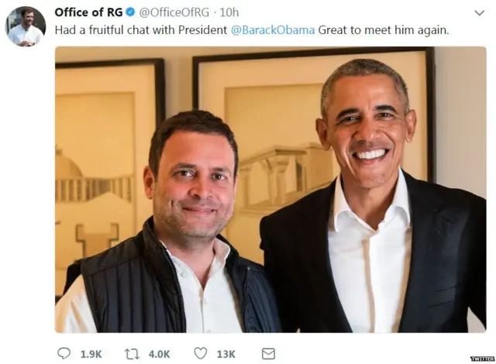This screenshot has width=496, height=364.
Task: Expand the tweet options chevron
Action: [x=479, y=12]
